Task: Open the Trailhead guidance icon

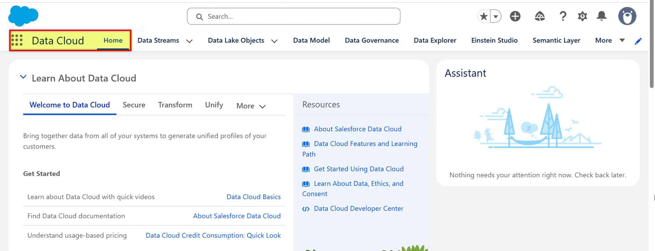Action: 540,16
